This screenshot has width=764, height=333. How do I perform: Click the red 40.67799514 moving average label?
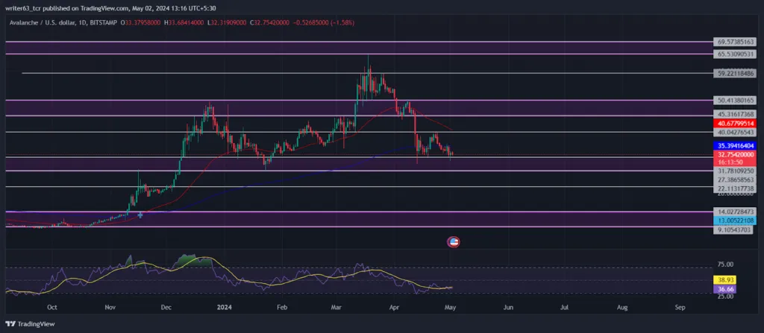(x=734, y=124)
